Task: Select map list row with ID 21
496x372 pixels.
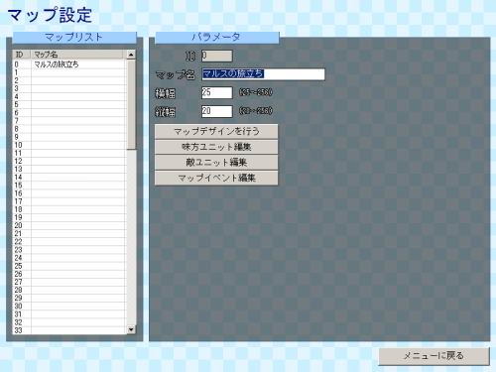Action: coord(69,233)
